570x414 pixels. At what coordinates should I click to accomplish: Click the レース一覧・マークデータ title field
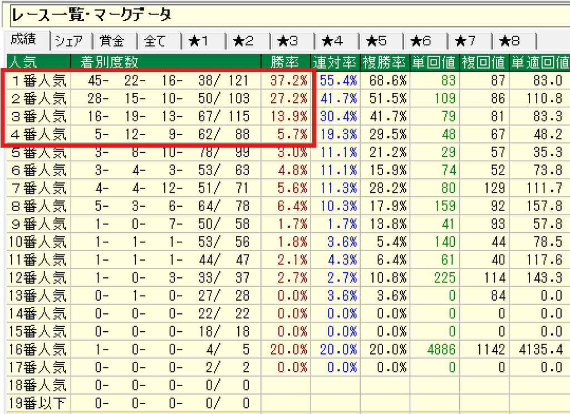pyautogui.click(x=290, y=16)
